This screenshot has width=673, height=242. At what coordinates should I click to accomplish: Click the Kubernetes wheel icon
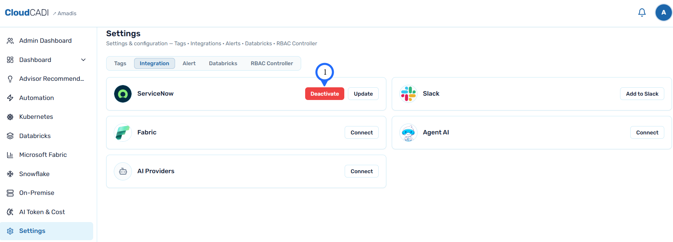point(10,117)
